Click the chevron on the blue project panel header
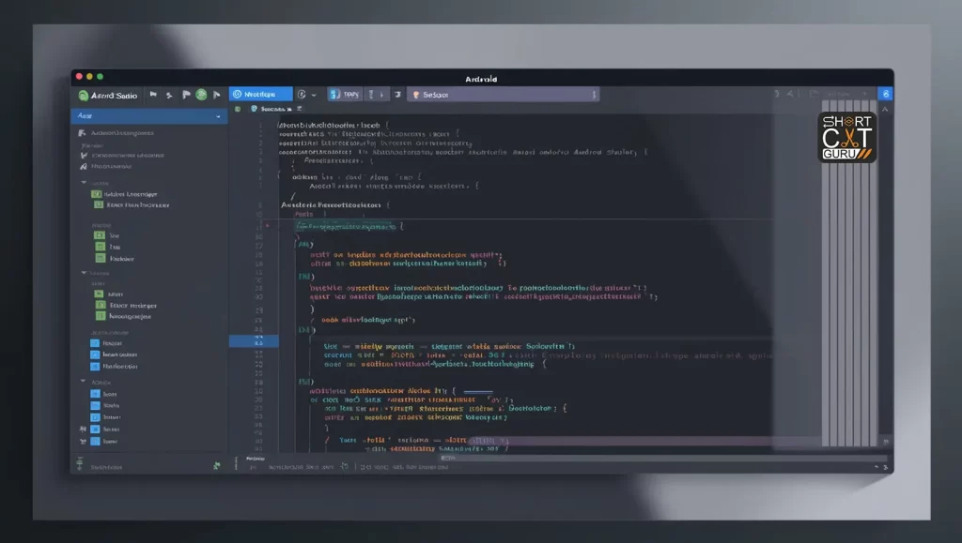962x543 pixels. point(218,116)
